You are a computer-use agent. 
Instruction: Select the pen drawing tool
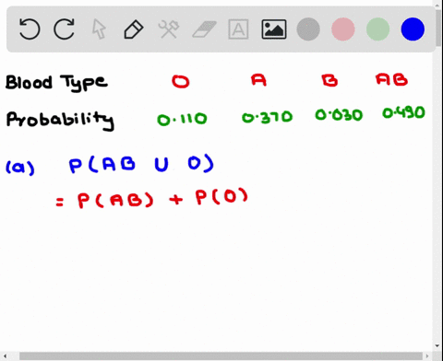(134, 29)
